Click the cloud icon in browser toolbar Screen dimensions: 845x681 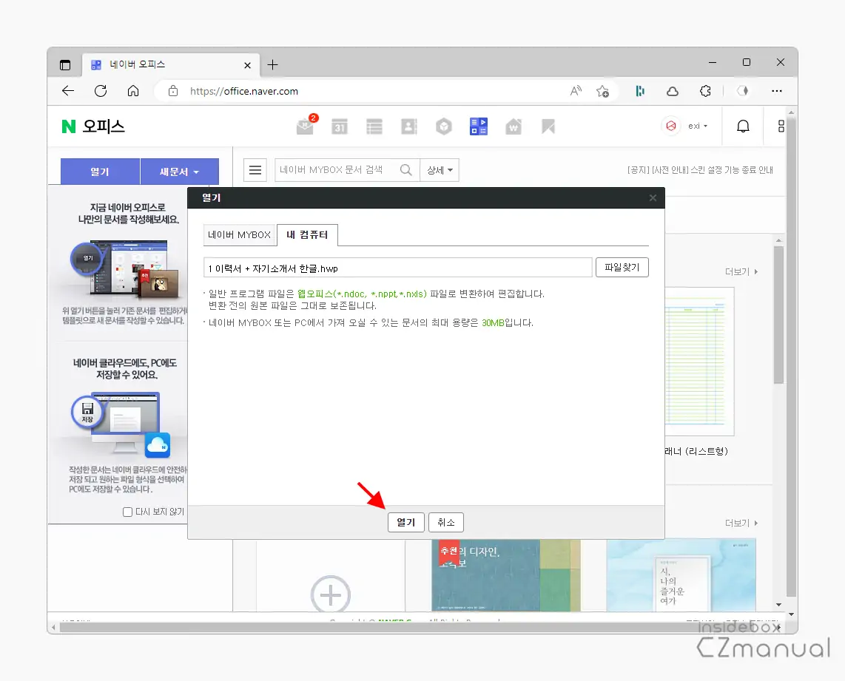pyautogui.click(x=673, y=92)
